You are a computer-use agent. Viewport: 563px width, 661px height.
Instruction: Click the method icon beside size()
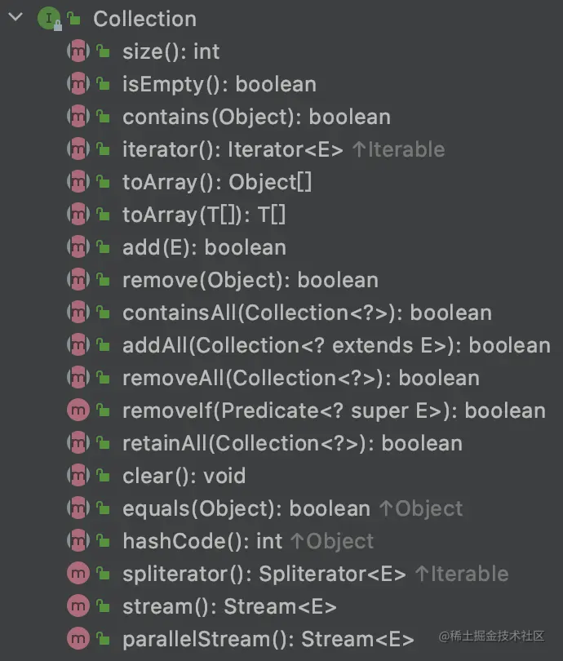pyautogui.click(x=78, y=51)
